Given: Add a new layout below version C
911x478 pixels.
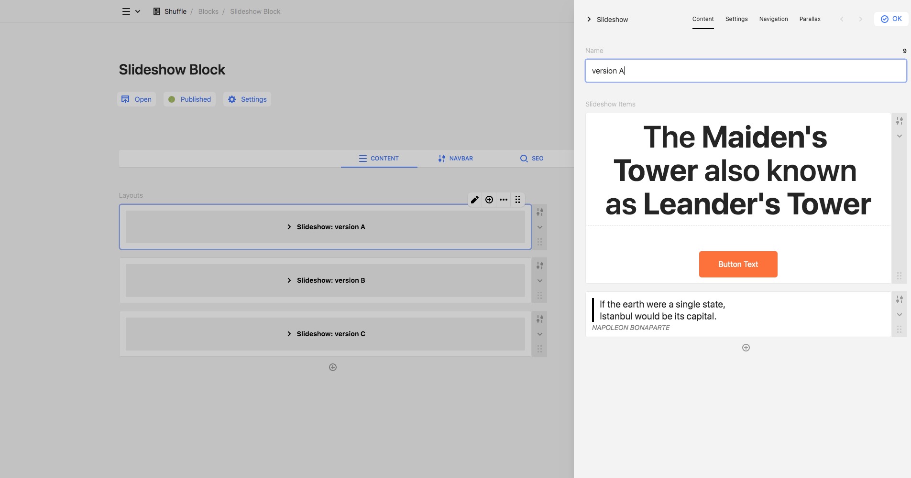Looking at the screenshot, I should (333, 367).
